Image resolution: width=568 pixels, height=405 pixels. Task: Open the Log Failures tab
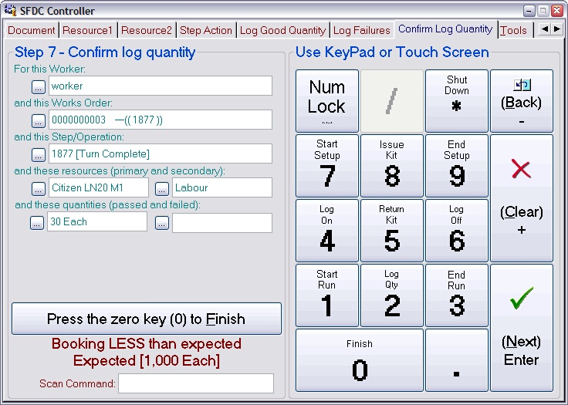pyautogui.click(x=361, y=30)
